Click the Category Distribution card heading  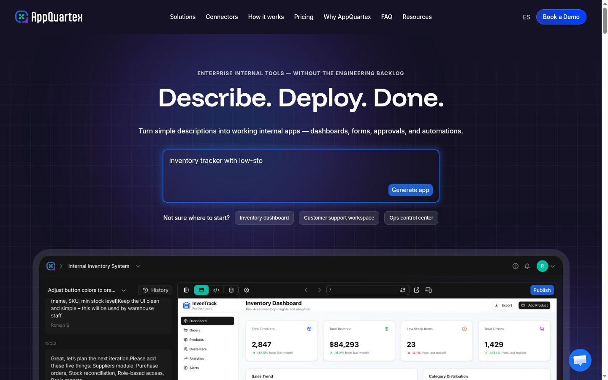(x=448, y=376)
